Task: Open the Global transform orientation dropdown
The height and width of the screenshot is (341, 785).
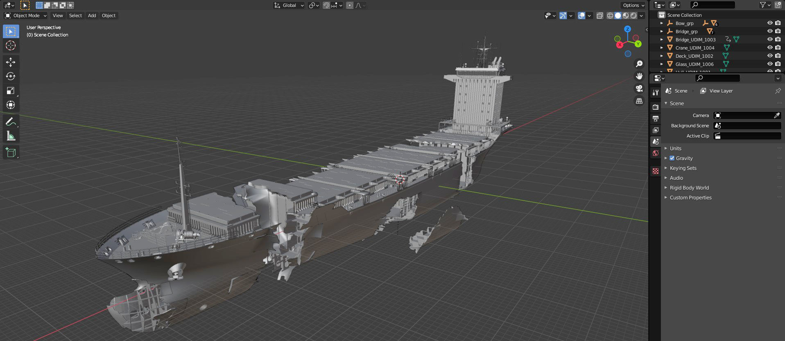Action: pos(289,5)
